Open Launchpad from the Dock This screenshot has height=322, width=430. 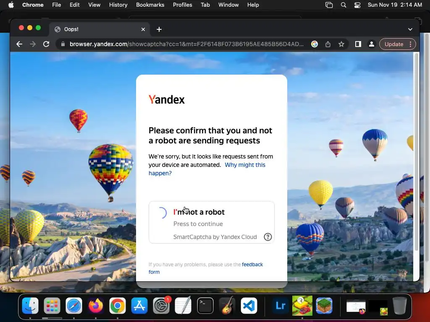tap(52, 306)
